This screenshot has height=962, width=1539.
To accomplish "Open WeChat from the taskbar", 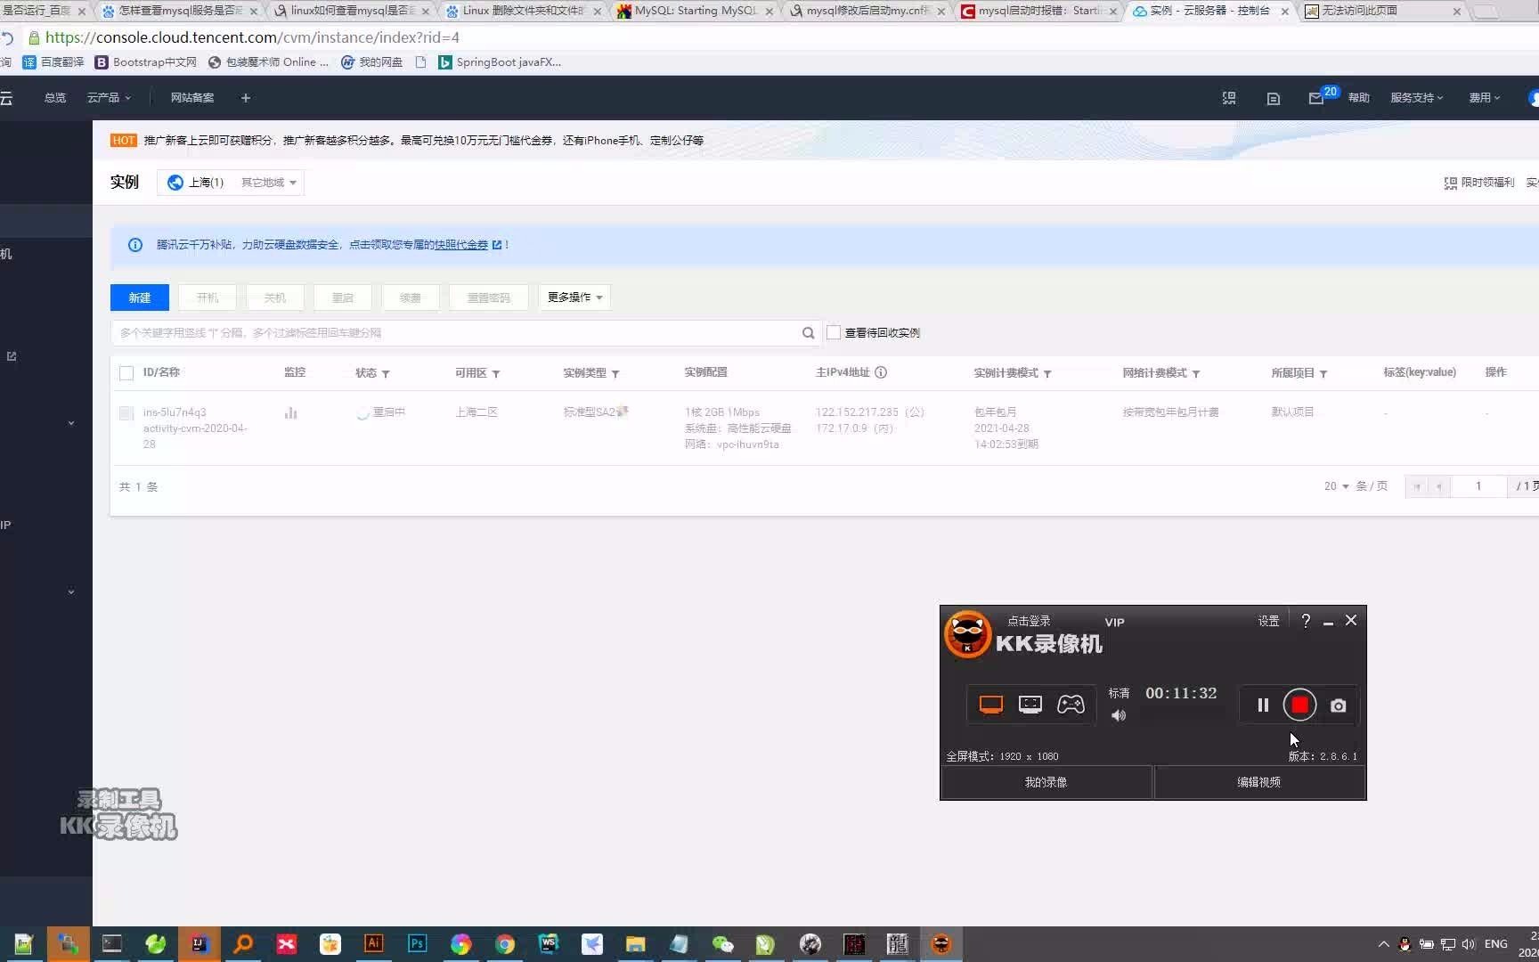I will 722,944.
